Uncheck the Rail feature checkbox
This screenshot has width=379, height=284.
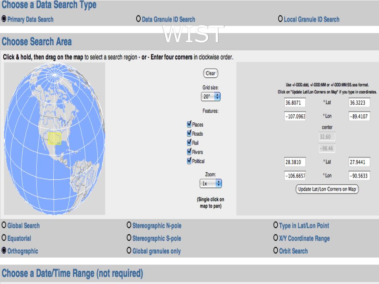(x=189, y=142)
